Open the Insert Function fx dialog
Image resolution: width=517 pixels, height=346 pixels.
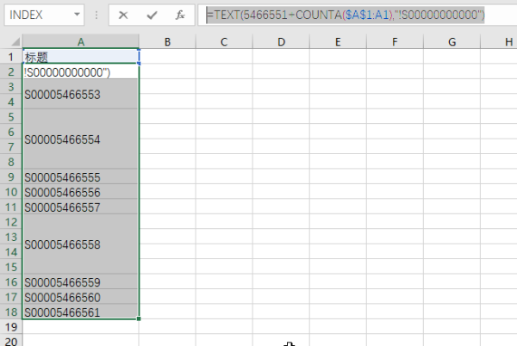point(179,15)
